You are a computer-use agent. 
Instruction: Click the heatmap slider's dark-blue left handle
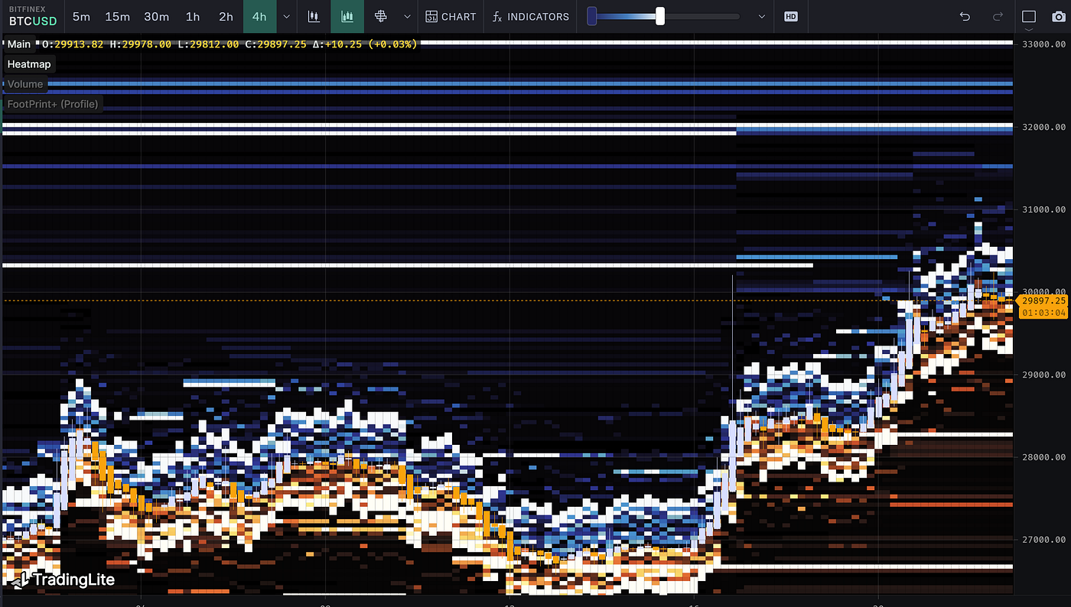click(591, 16)
